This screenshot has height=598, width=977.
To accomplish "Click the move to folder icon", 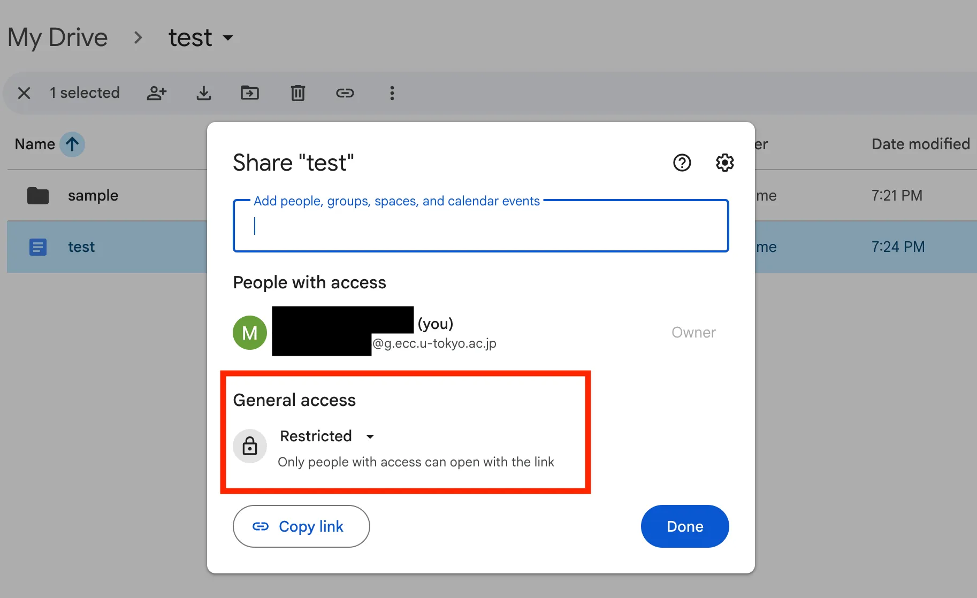I will (250, 93).
